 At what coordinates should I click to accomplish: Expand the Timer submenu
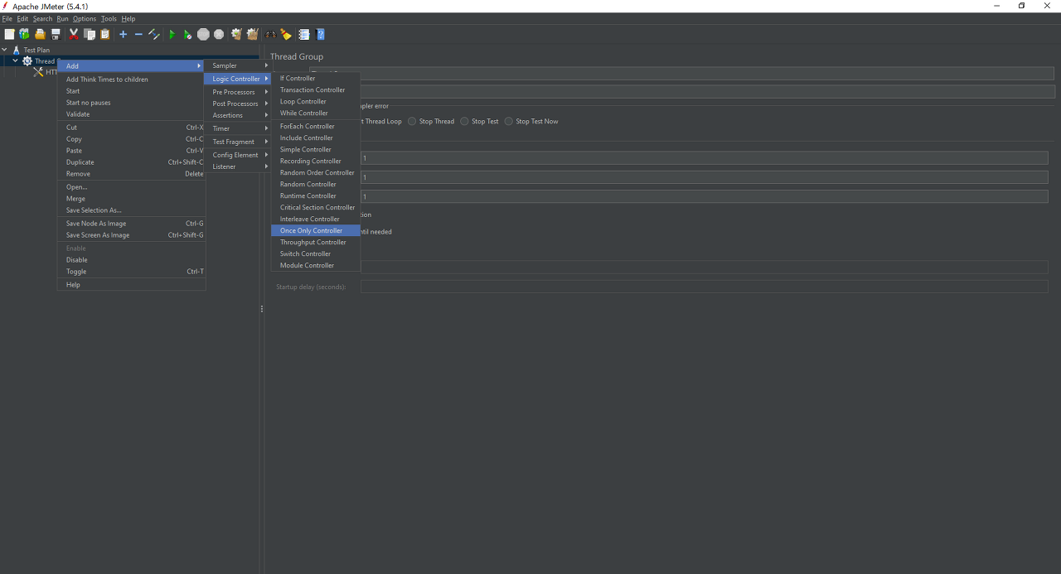237,128
